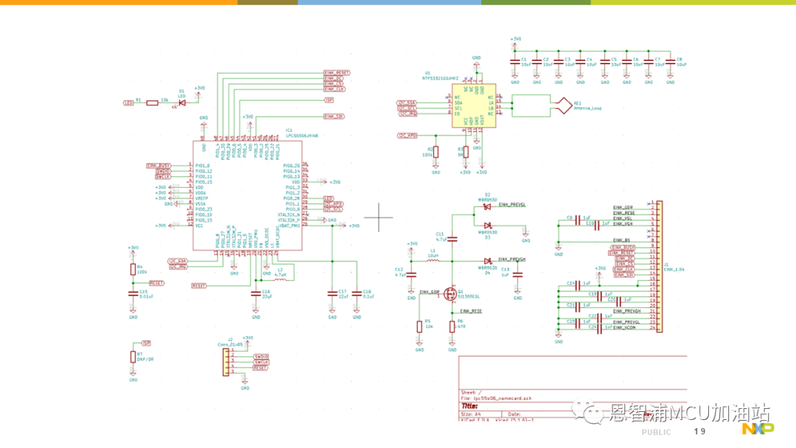Click the LED net label beside R1
Image resolution: width=796 pixels, height=448 pixels.
click(128, 103)
